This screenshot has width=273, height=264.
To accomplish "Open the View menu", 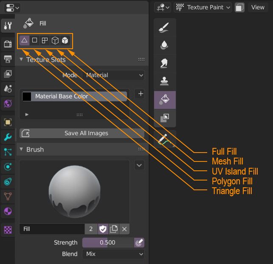I will click(258, 8).
